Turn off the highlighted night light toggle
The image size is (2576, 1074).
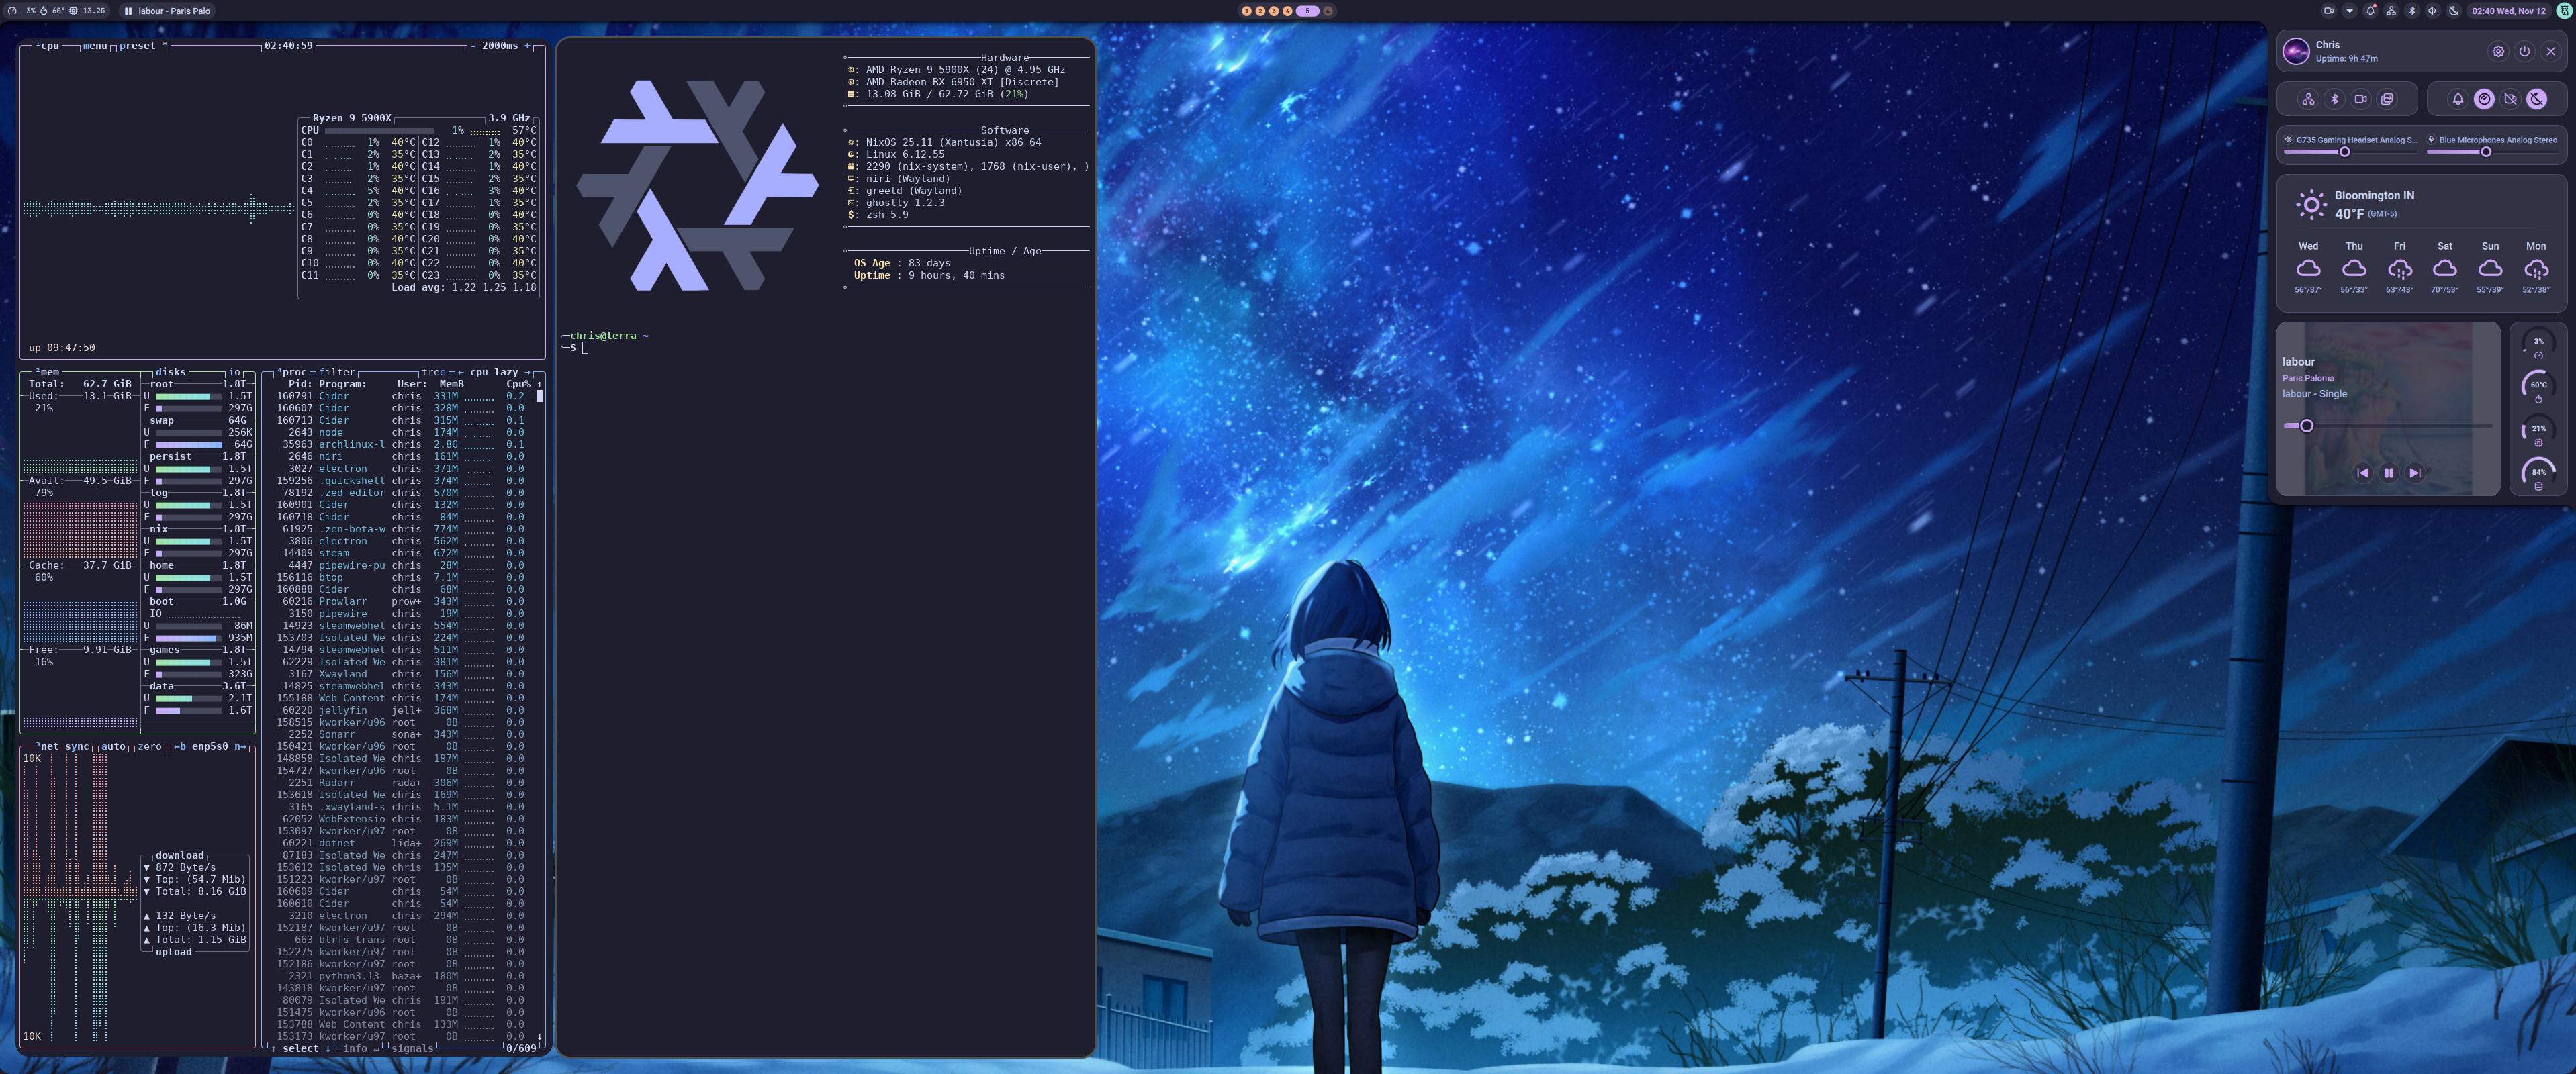tap(2537, 100)
